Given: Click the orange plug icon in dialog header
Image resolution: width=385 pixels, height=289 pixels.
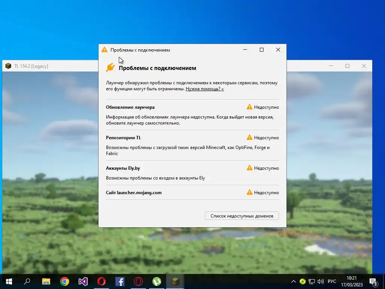Looking at the screenshot, I should click(111, 67).
